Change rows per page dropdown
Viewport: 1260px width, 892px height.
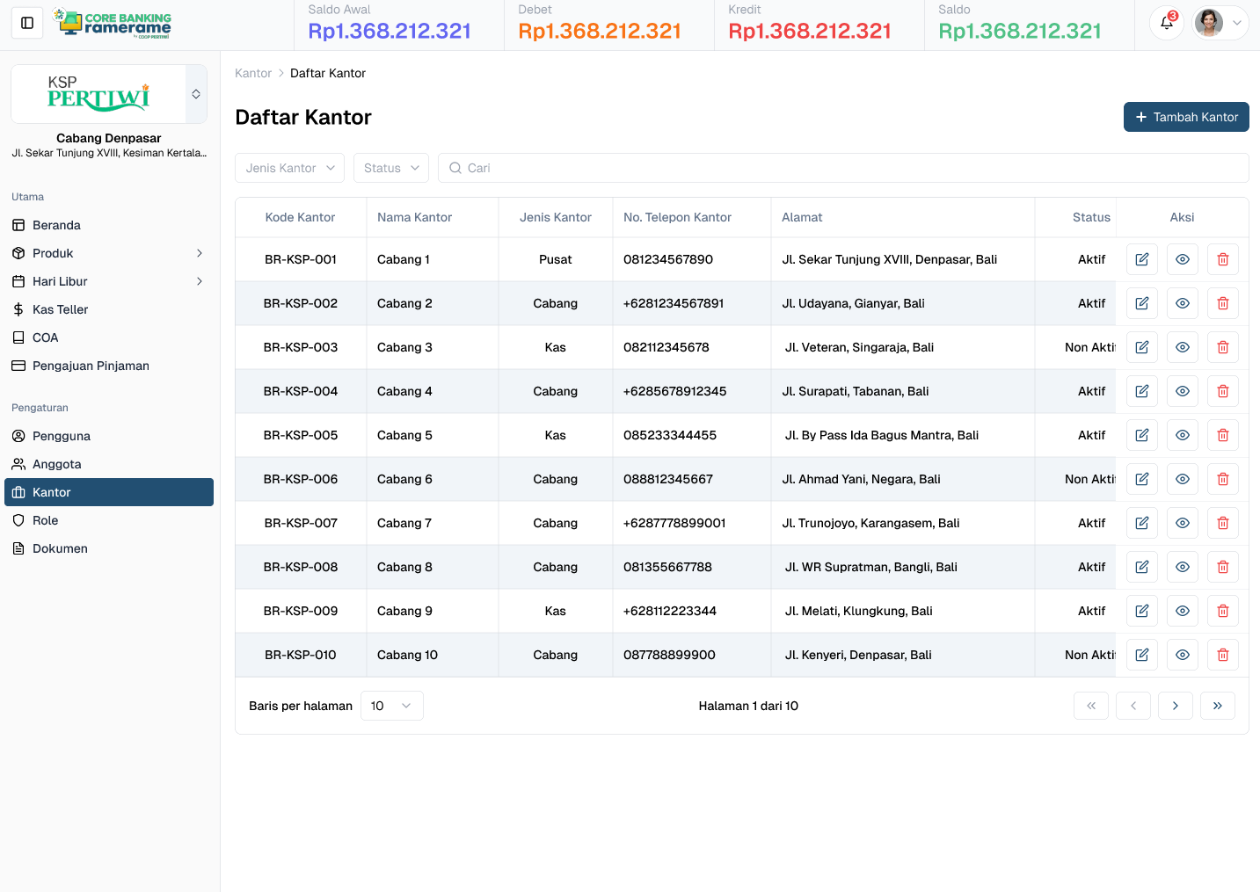391,706
